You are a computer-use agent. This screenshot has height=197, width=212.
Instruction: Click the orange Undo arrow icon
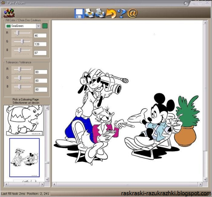pyautogui.click(x=111, y=13)
